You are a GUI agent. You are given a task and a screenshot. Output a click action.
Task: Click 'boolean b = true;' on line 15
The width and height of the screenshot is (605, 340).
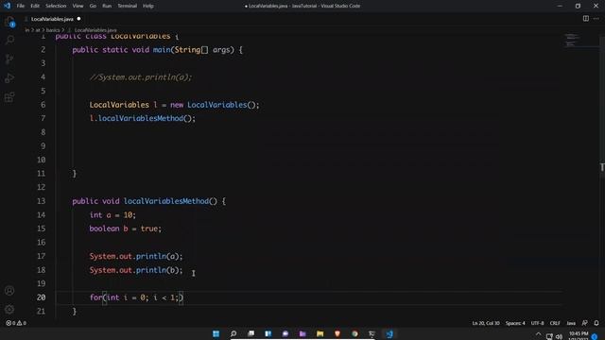tap(126, 229)
